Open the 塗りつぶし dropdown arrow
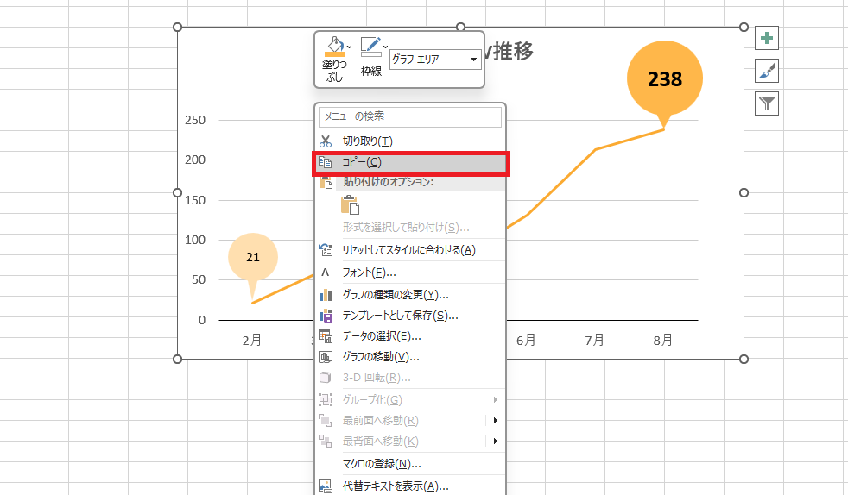 [x=349, y=46]
